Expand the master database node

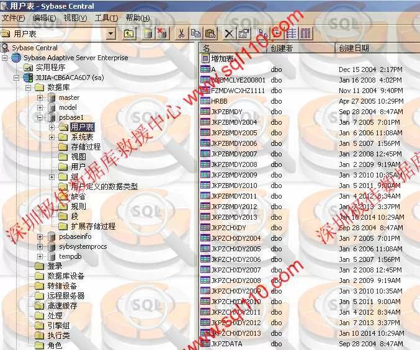click(40, 97)
